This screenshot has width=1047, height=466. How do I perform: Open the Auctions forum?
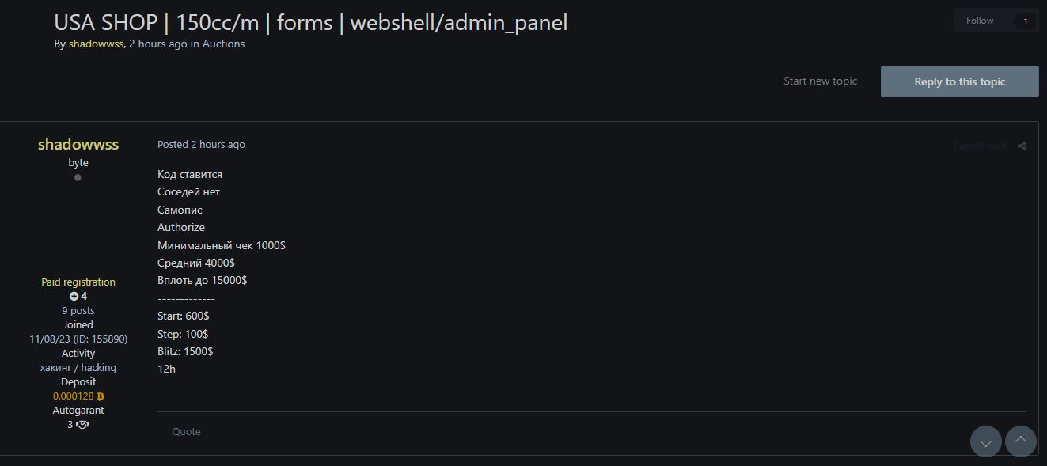[224, 44]
